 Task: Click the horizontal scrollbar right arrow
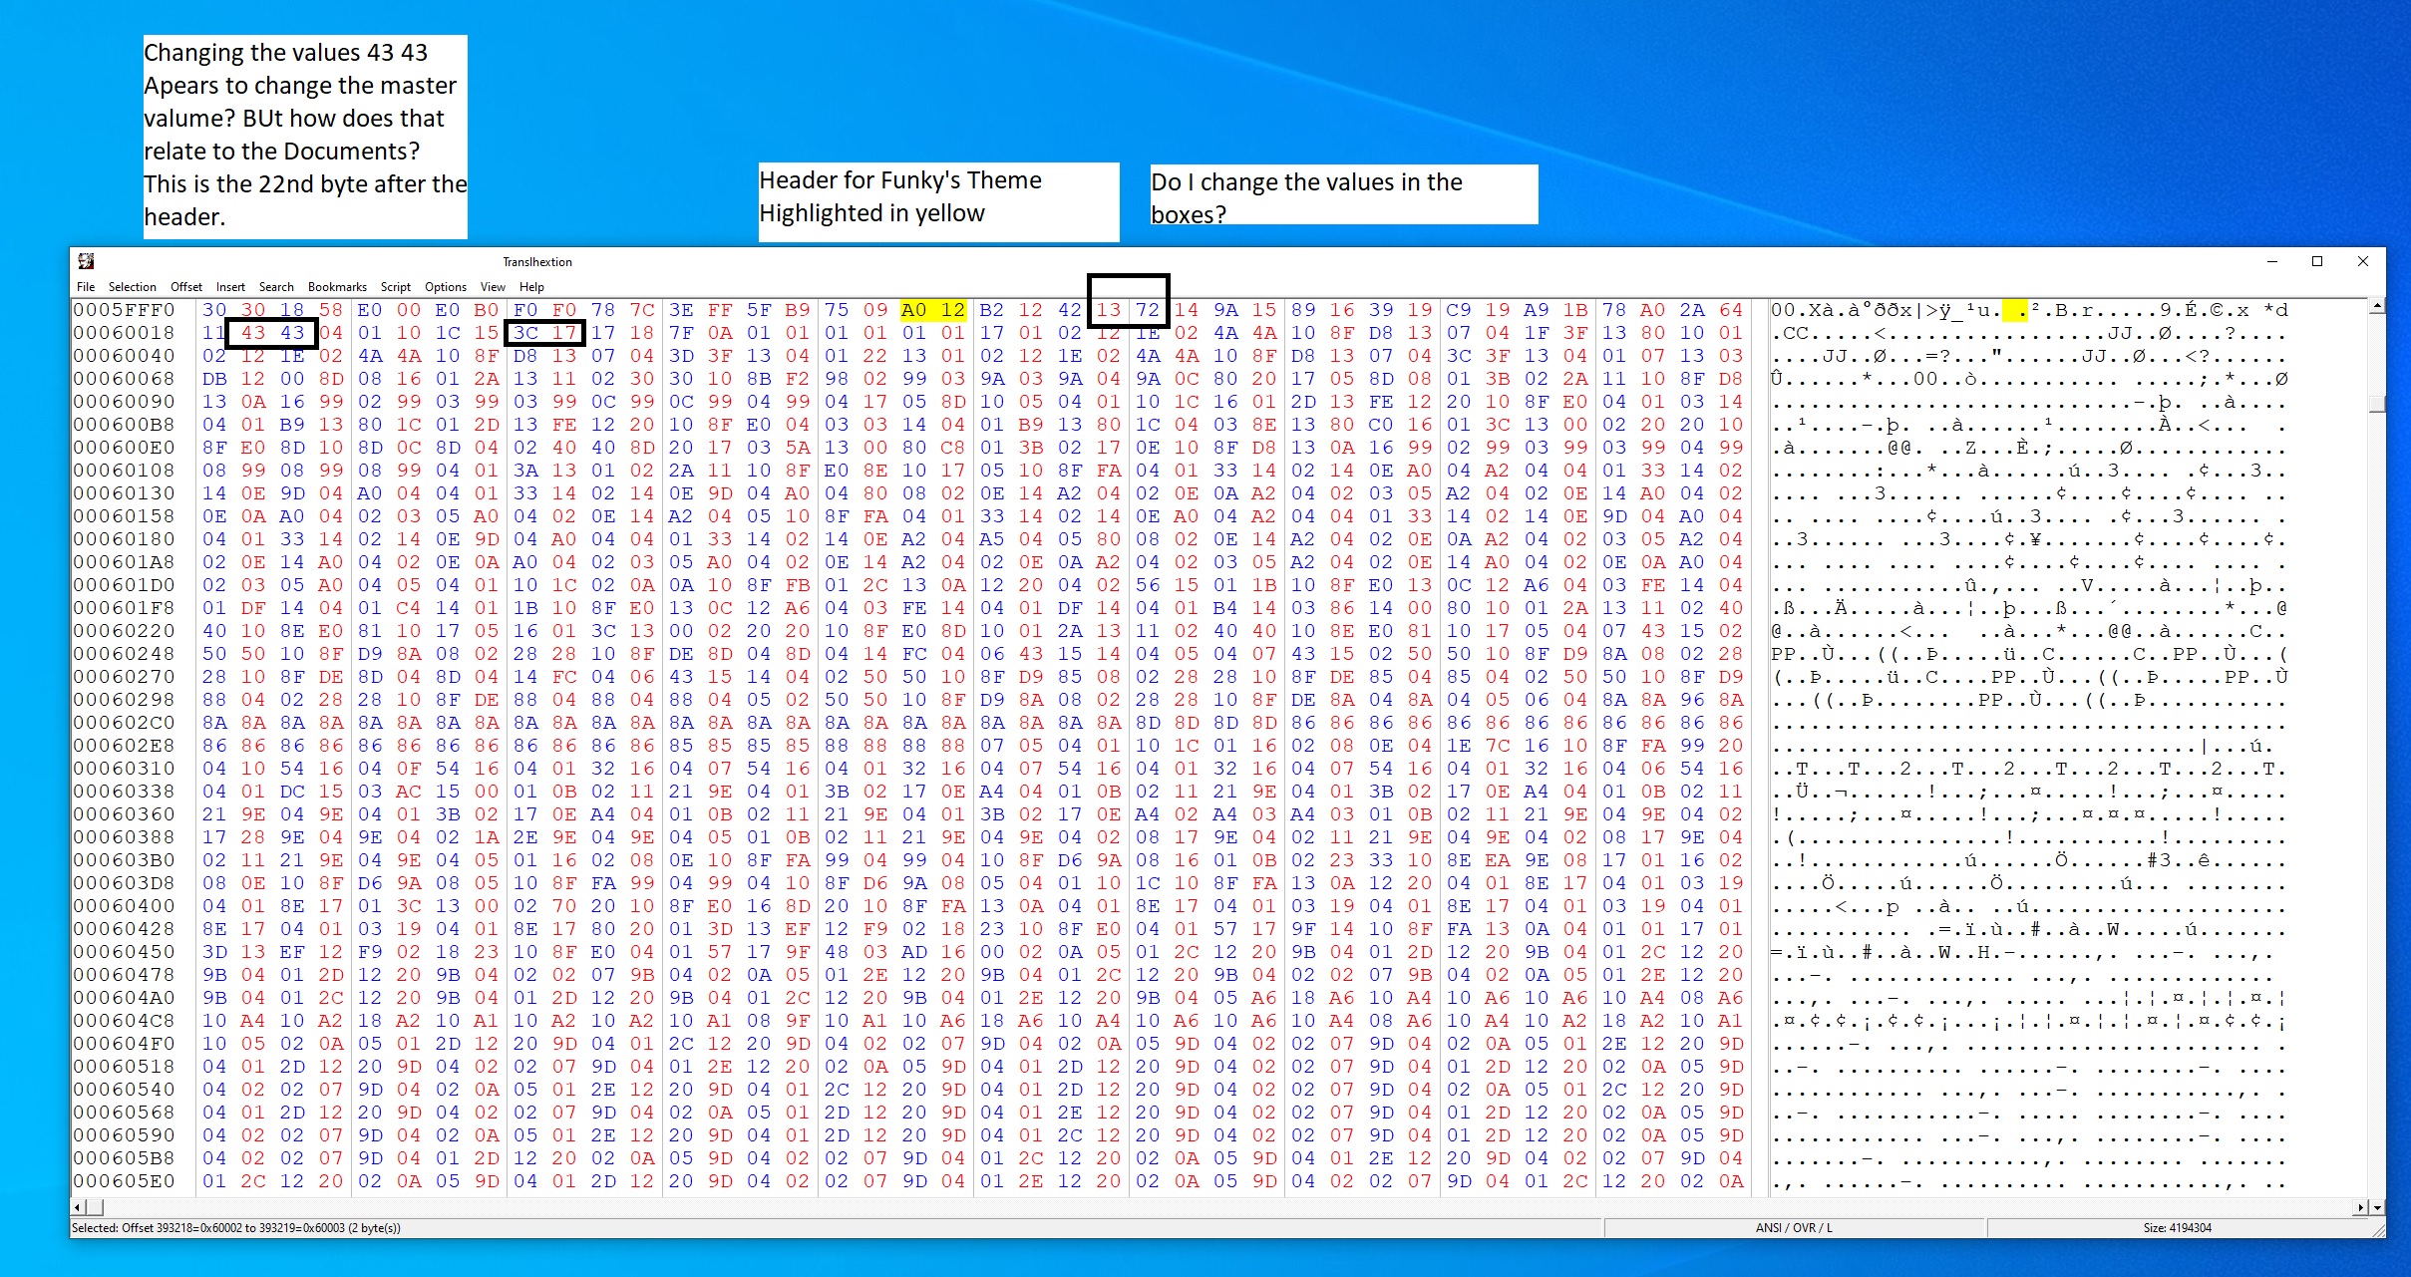[x=2359, y=1207]
